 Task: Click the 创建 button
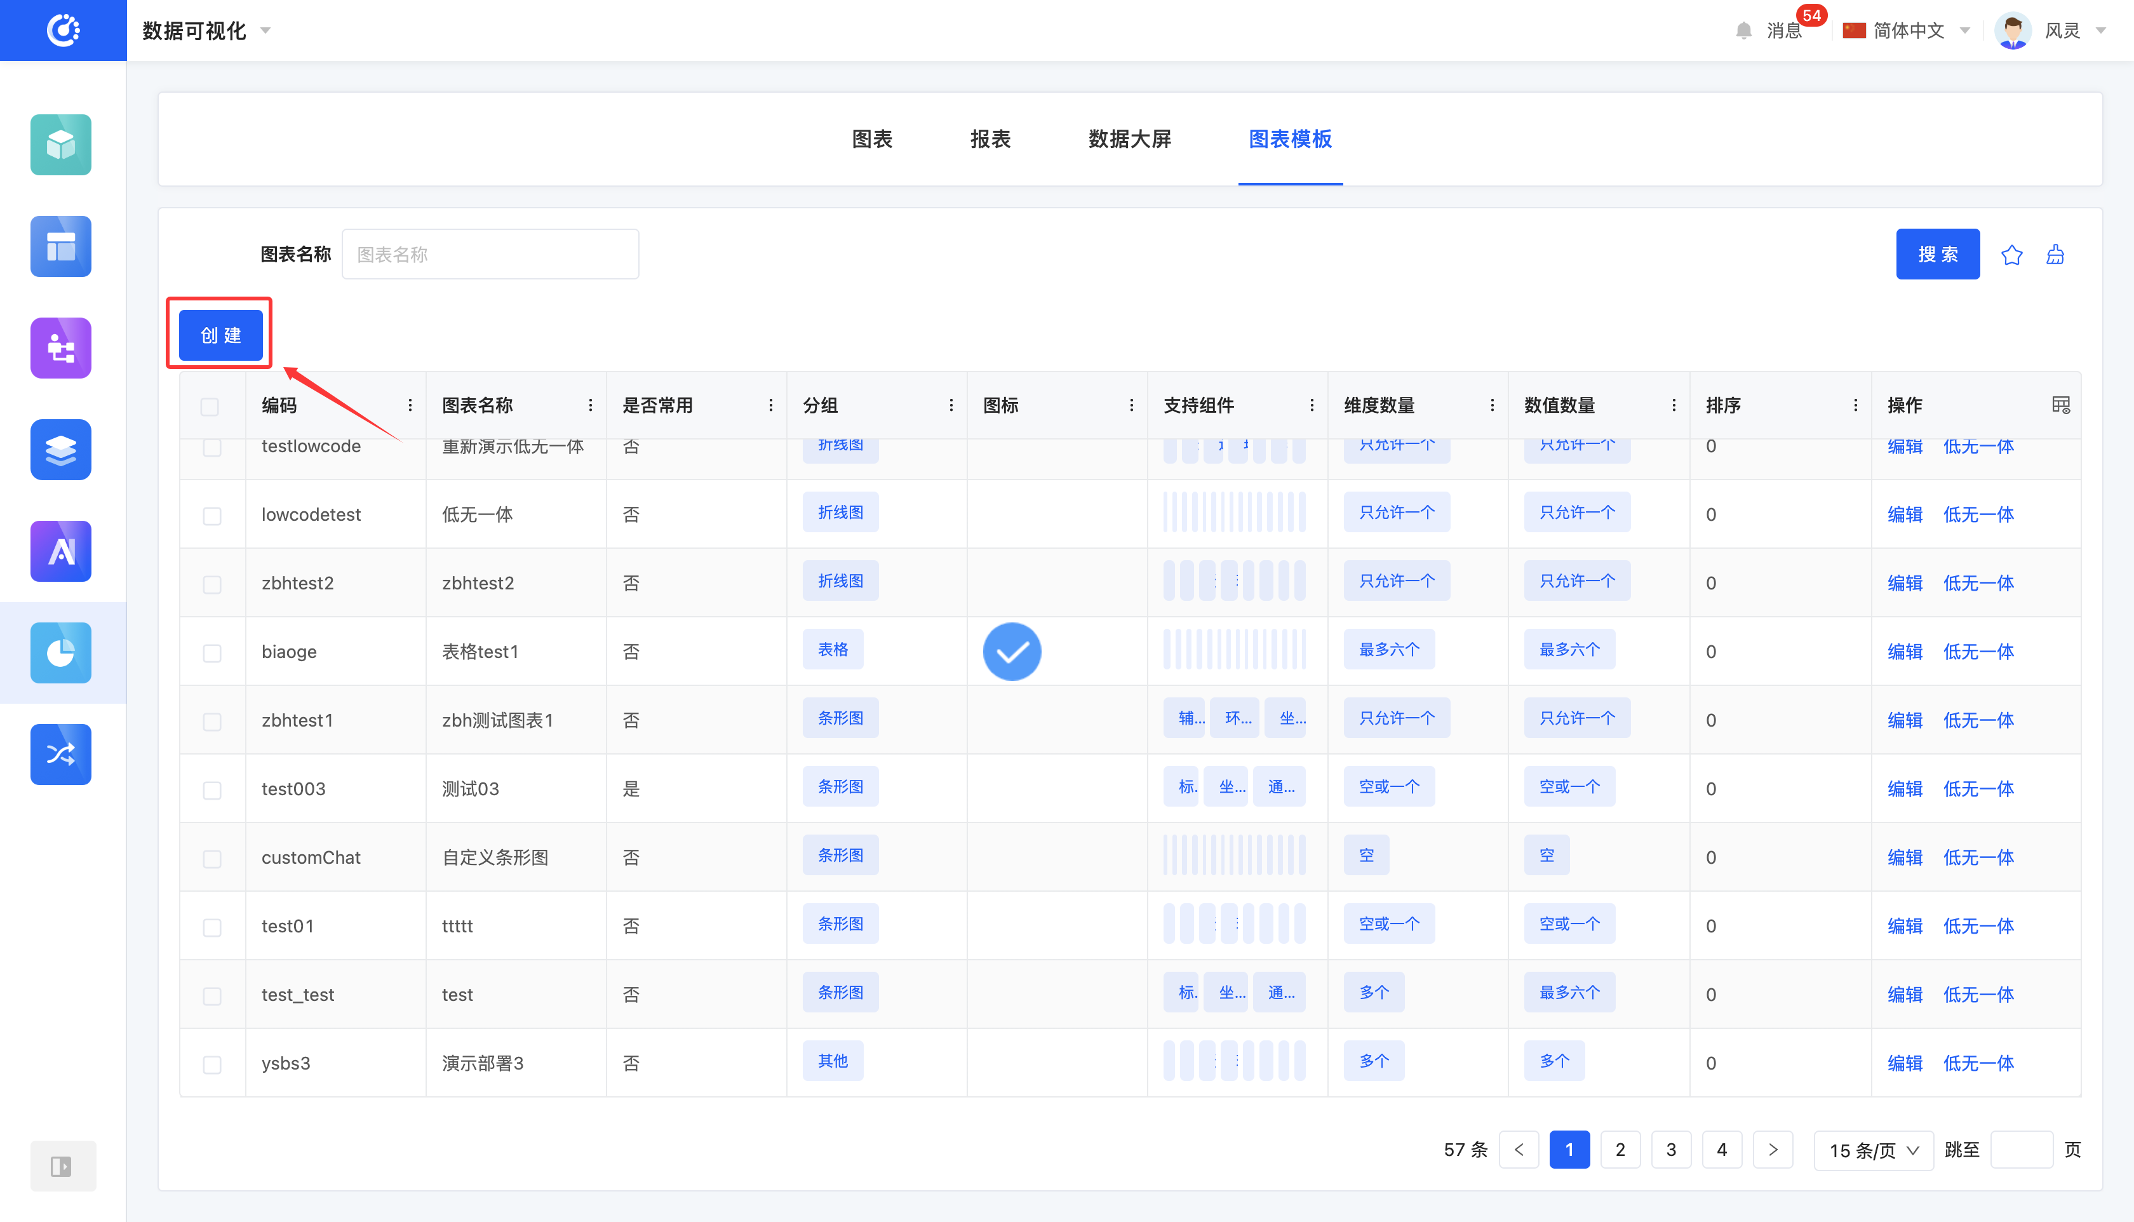(x=220, y=335)
